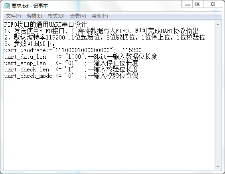Click the vertical scrollbar track

(x=218, y=95)
